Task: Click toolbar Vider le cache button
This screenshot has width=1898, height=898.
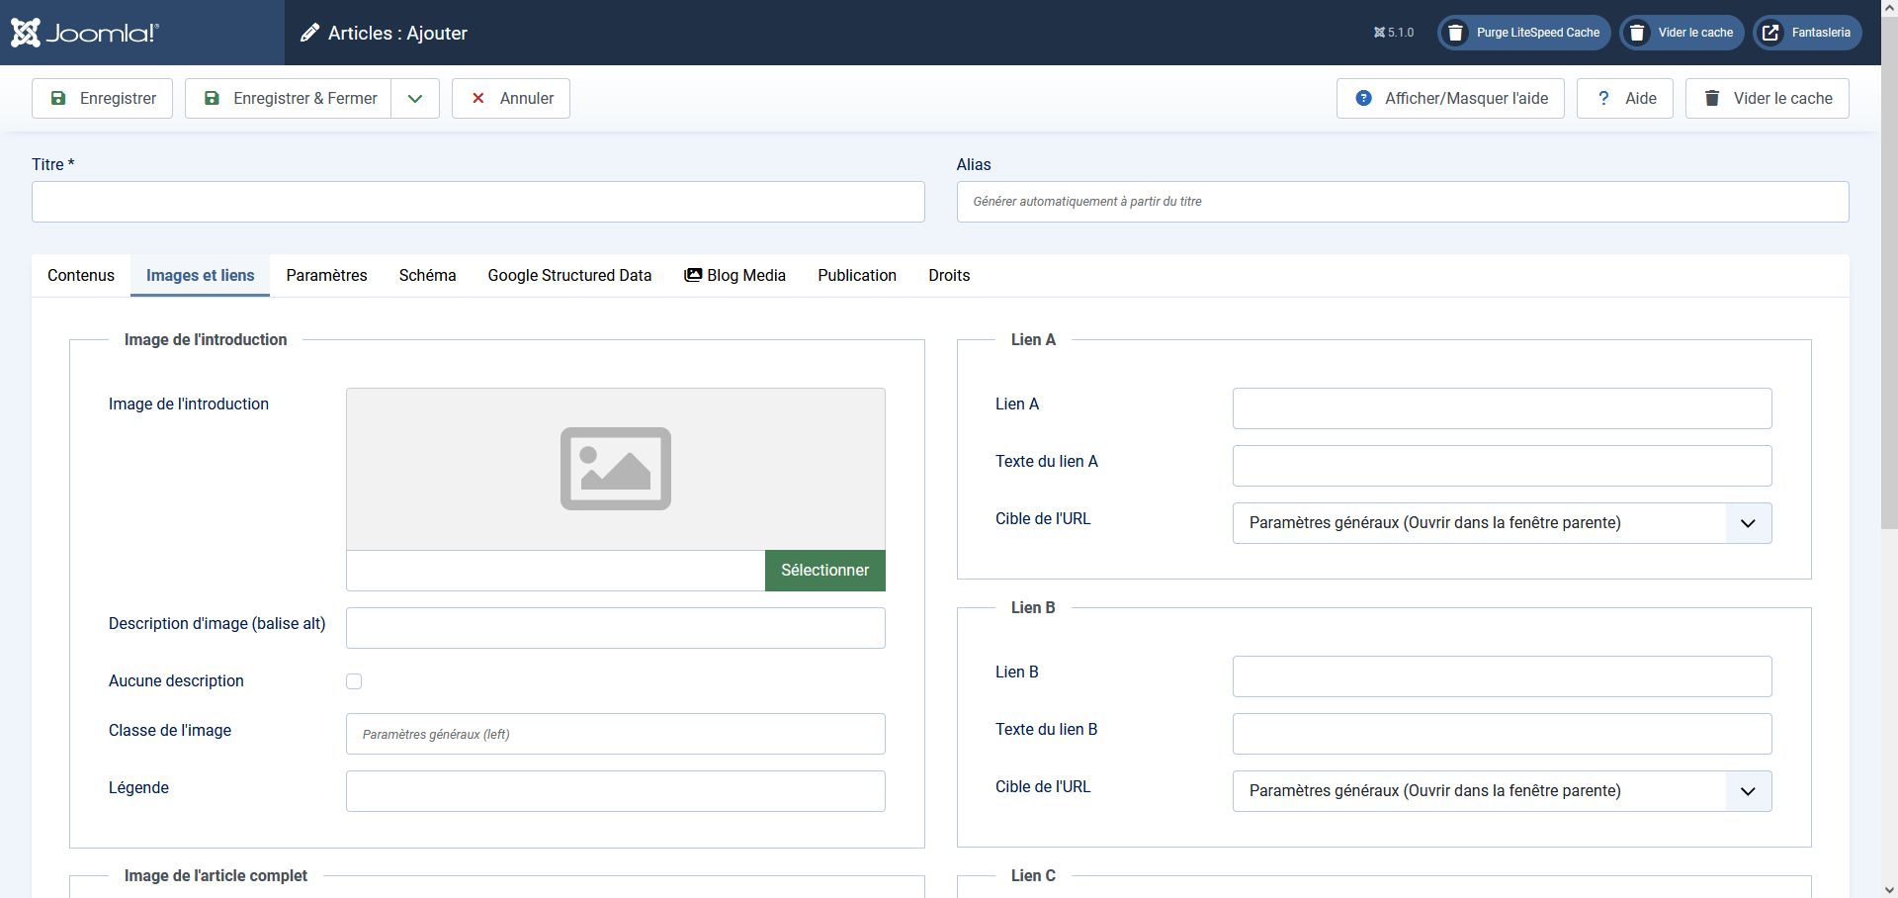Action: tap(1768, 99)
